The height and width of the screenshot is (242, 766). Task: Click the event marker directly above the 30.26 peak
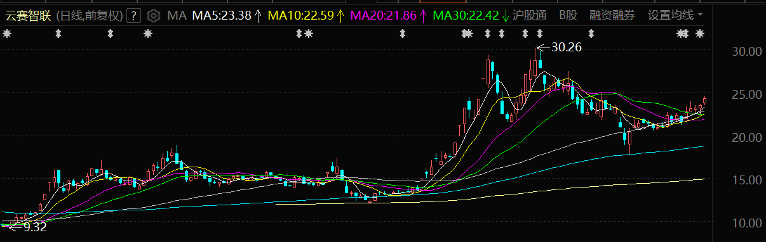(x=539, y=34)
